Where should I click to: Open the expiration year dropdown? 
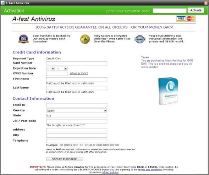coord(62,69)
